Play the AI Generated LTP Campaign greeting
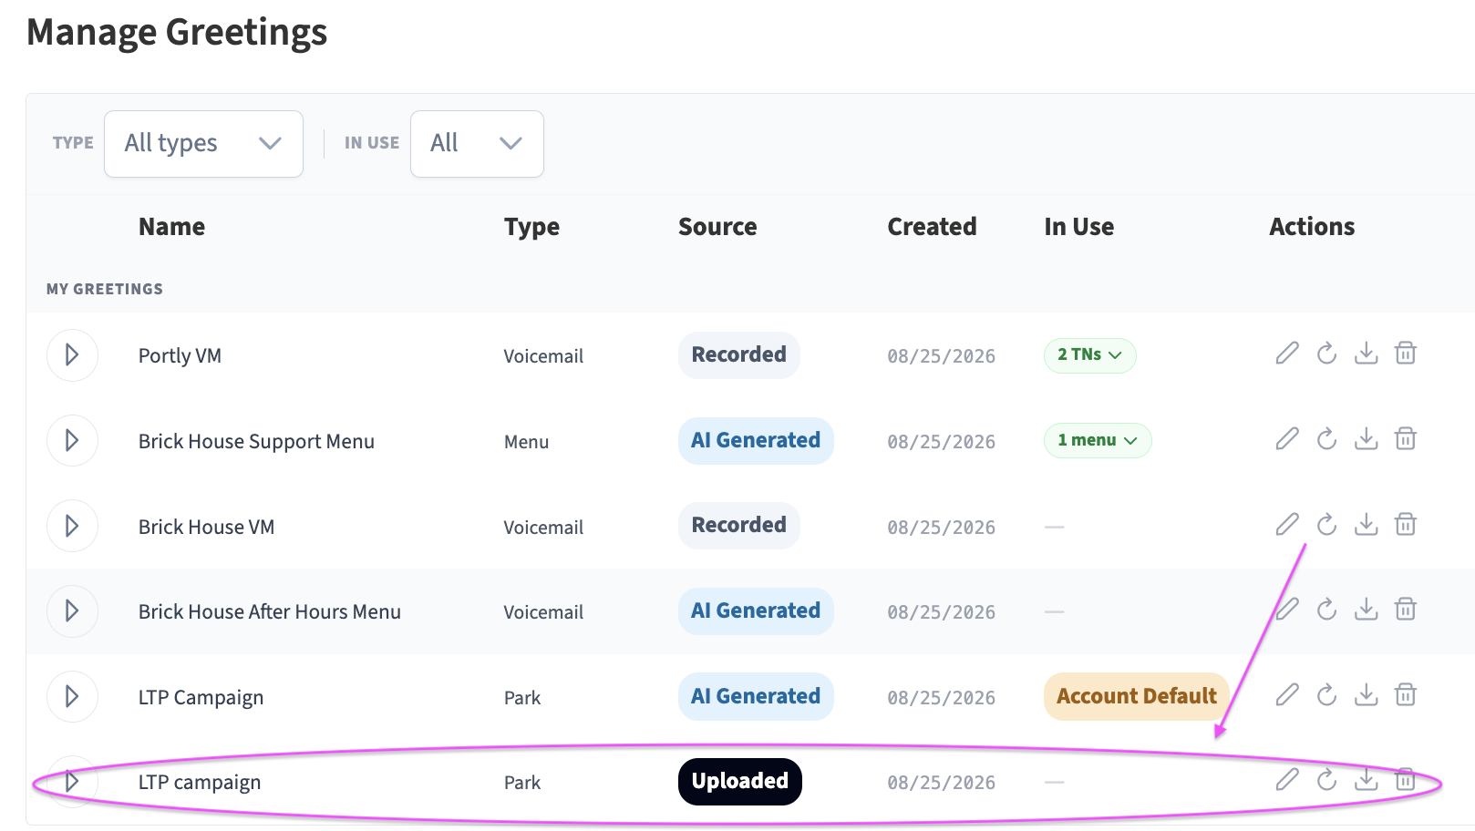The width and height of the screenshot is (1475, 831). pos(72,697)
